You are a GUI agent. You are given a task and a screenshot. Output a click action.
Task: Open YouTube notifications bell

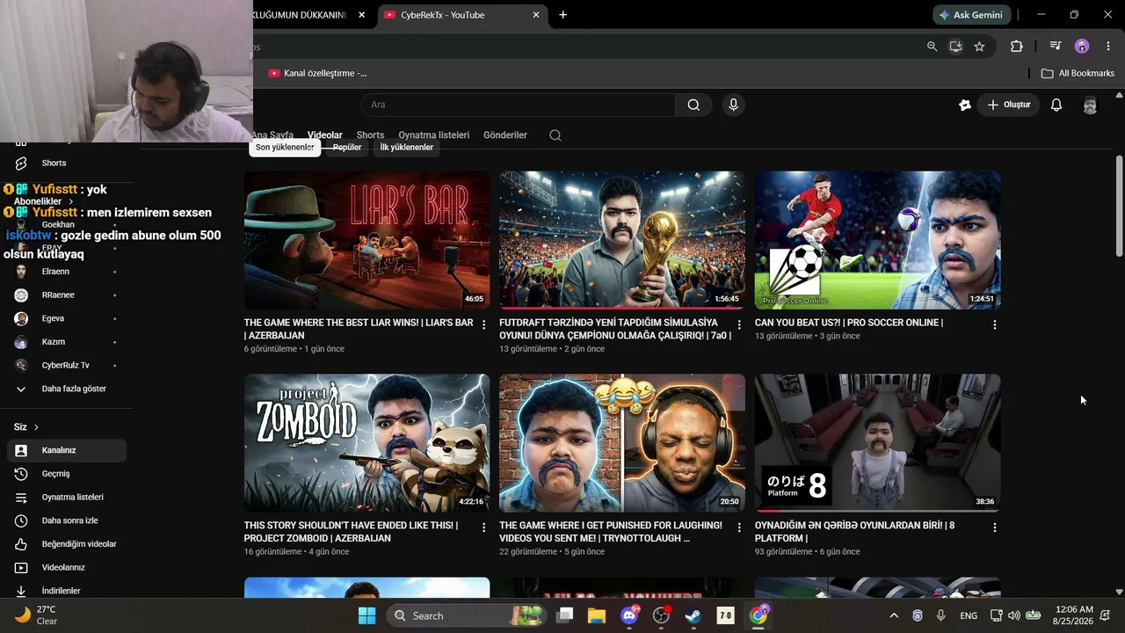(1056, 105)
